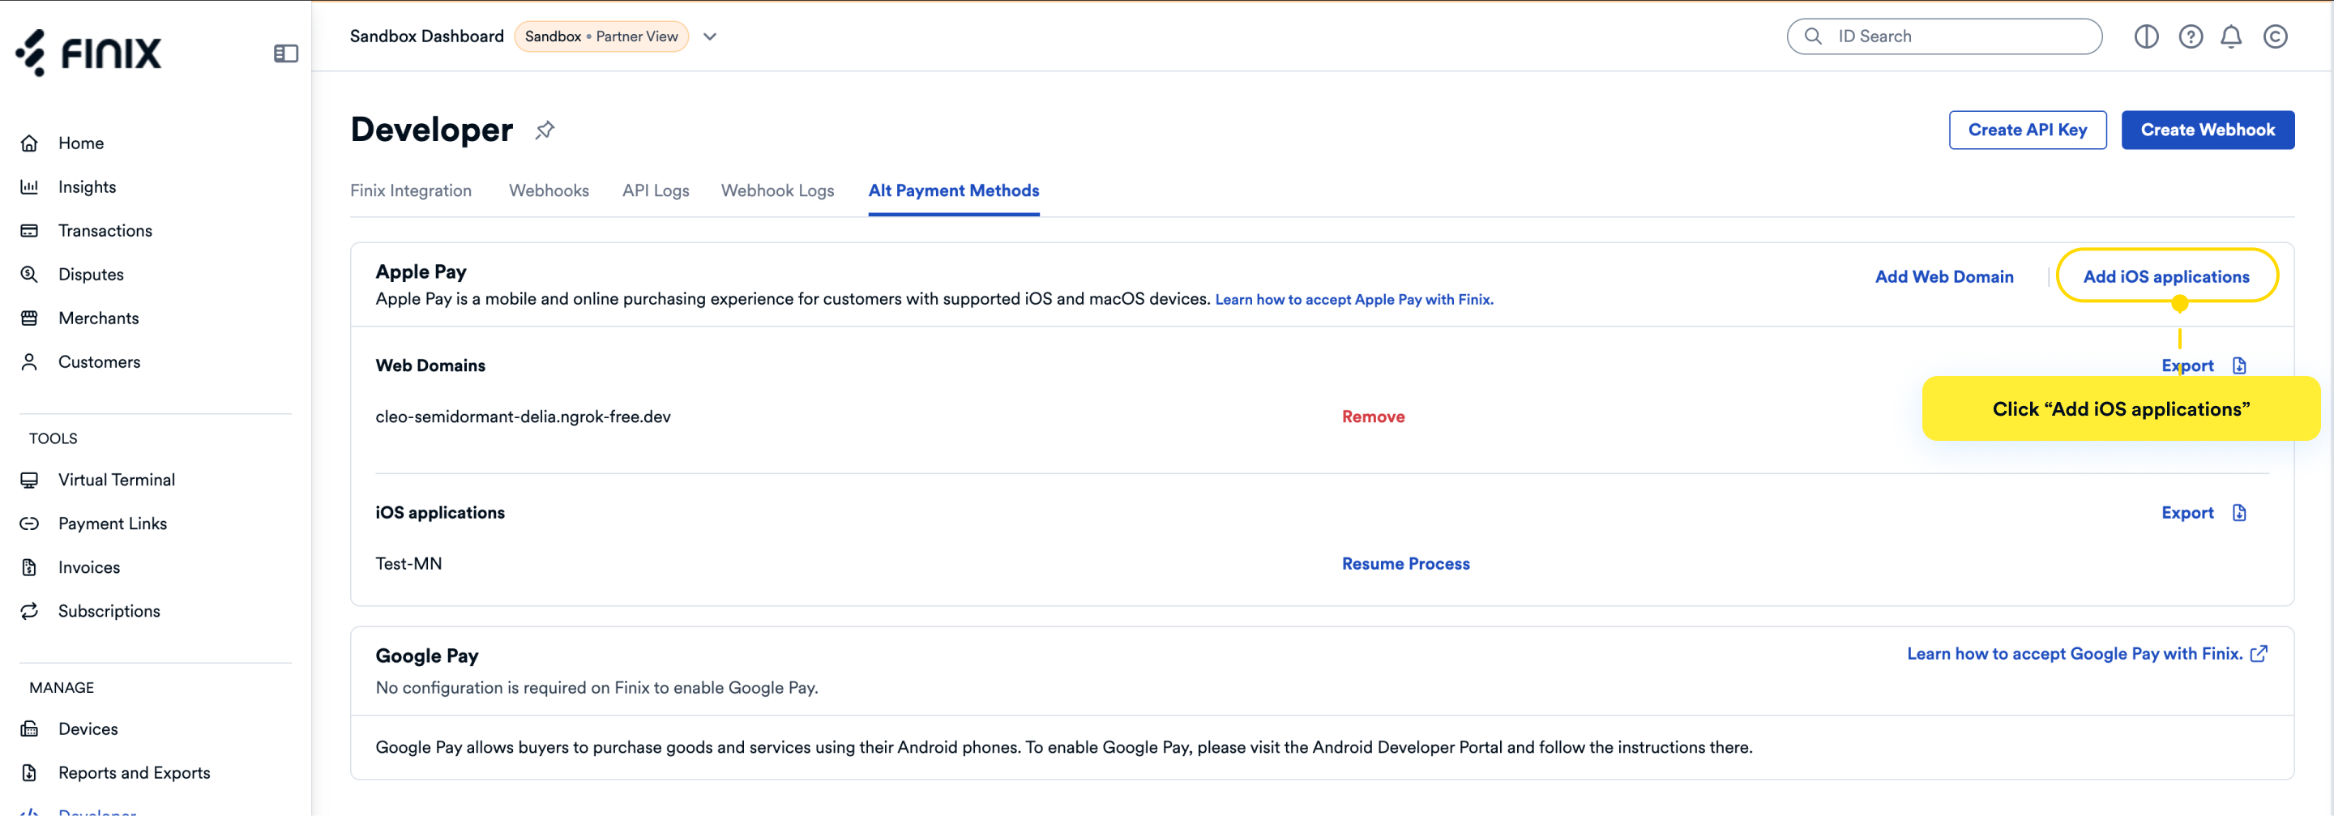
Task: Open the Webhook Logs tab
Action: 776,191
